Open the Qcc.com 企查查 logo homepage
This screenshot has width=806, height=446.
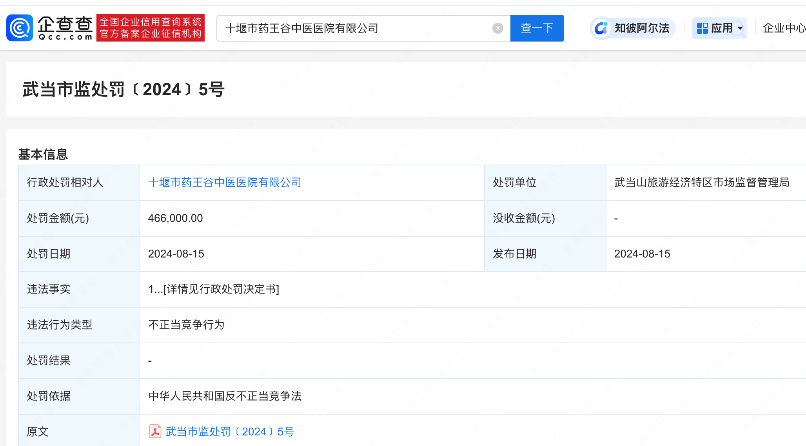(50, 28)
